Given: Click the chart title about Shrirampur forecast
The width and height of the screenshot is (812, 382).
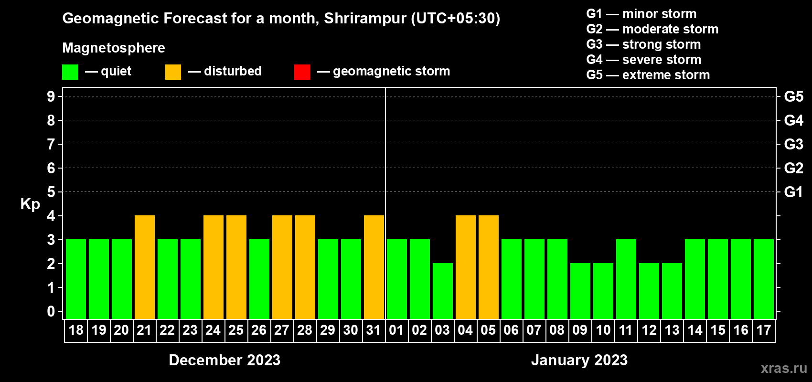Looking at the screenshot, I should click(x=281, y=19).
